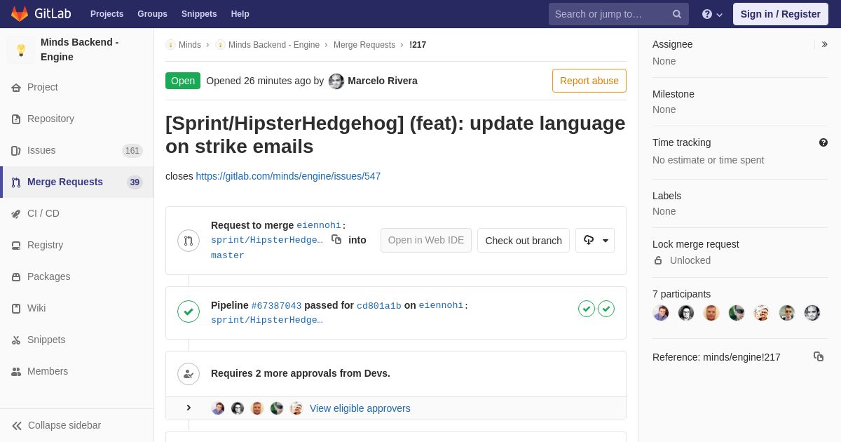Screen dimensions: 841x442
Task: Click Check out branch button
Action: [x=524, y=240]
